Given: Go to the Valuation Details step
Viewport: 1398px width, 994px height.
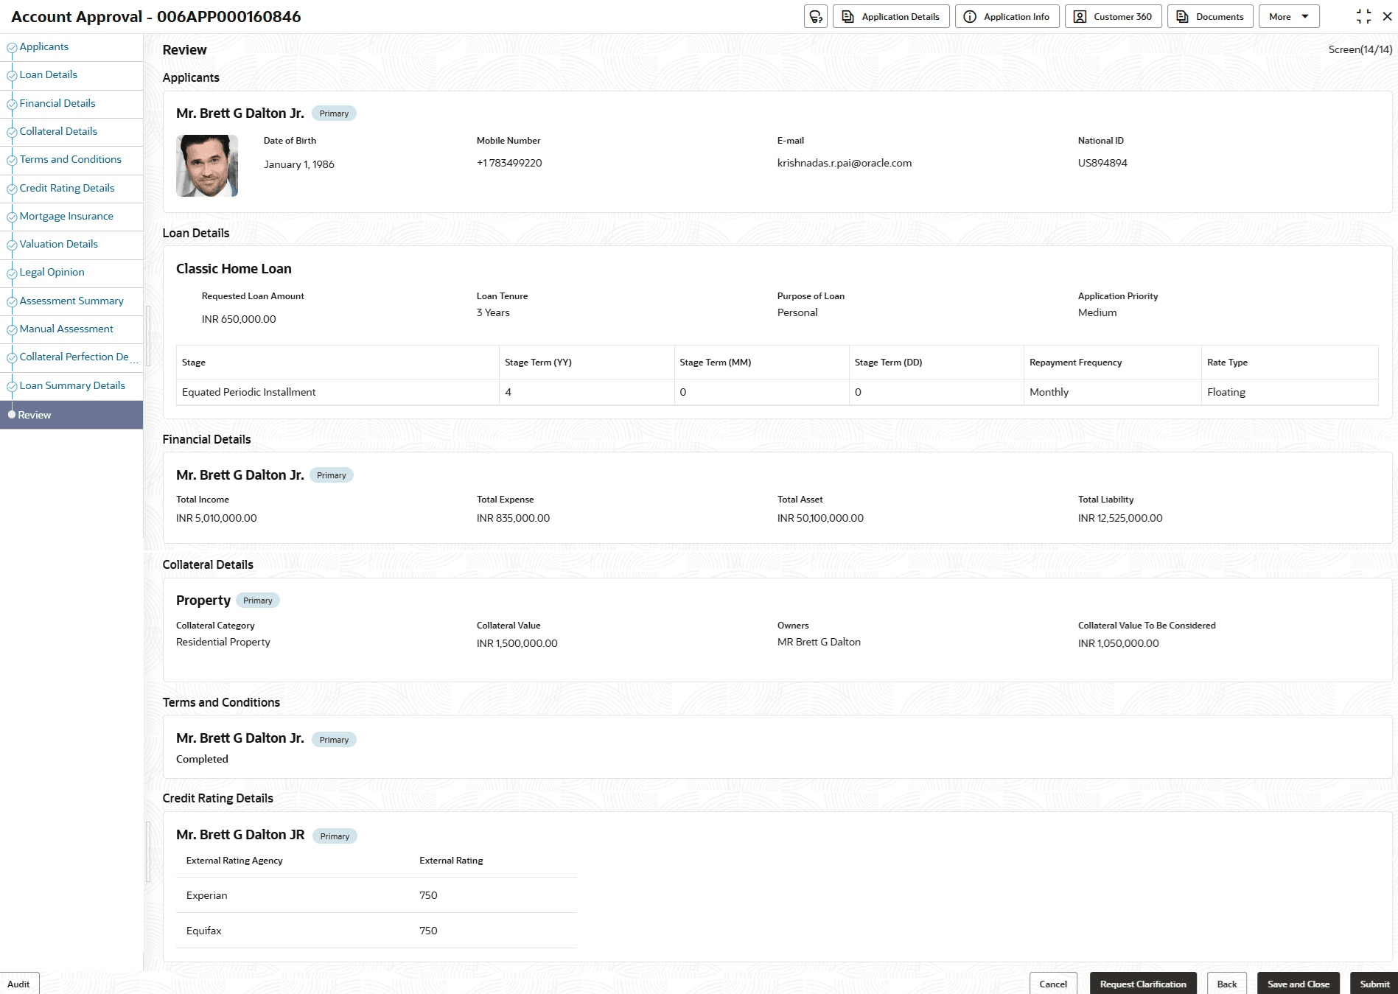Looking at the screenshot, I should 59,244.
